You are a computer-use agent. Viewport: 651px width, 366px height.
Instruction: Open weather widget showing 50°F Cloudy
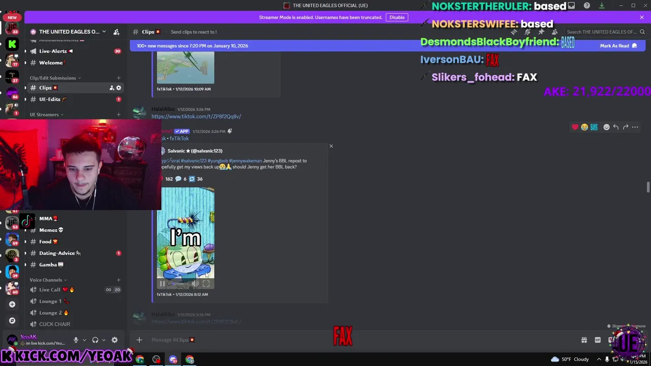570,359
